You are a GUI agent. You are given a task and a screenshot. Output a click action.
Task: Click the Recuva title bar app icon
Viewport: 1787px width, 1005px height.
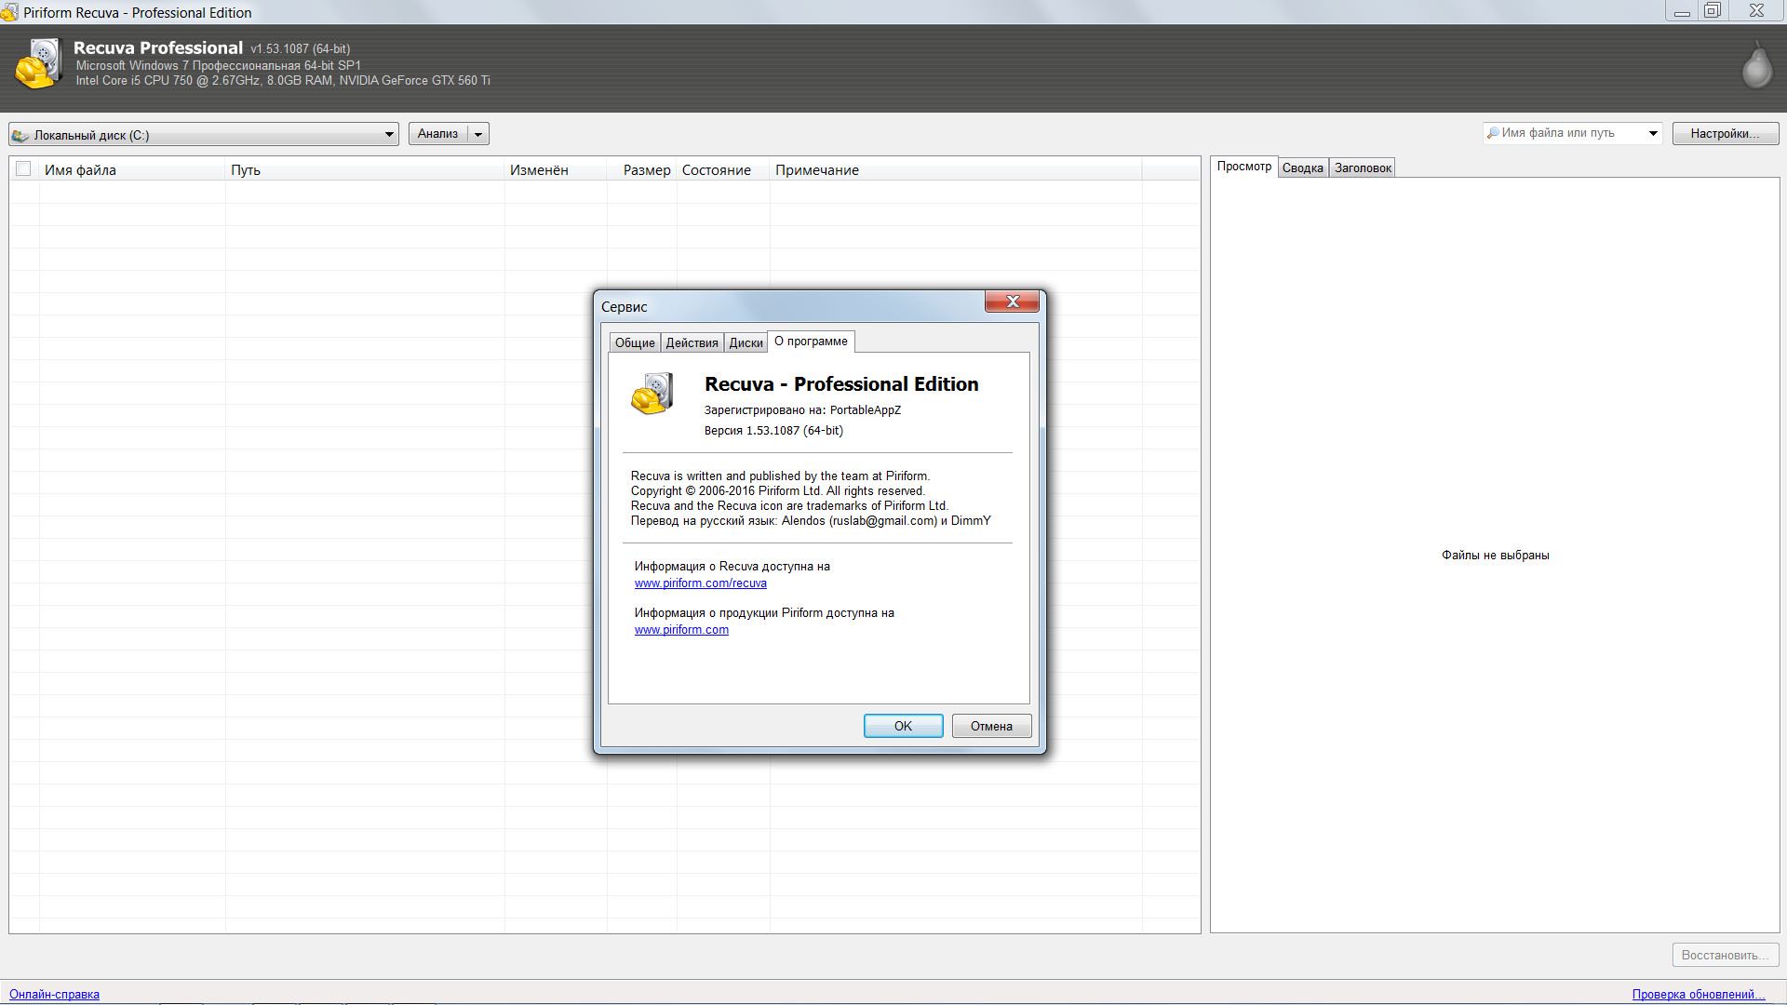click(9, 13)
